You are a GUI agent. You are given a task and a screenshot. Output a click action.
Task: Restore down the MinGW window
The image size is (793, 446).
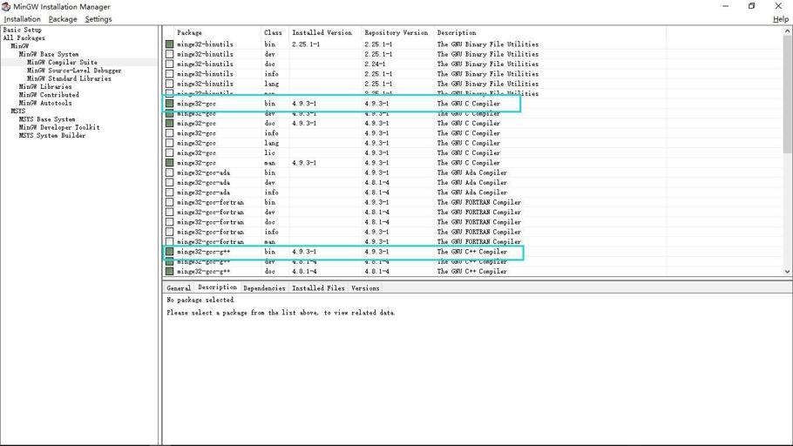pyautogui.click(x=751, y=6)
